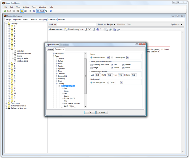Open background color picker gear button
This screenshot has height=158, width=189.
click(x=122, y=83)
